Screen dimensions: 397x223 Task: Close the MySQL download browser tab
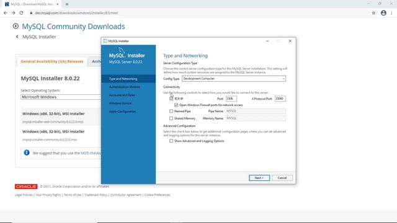point(58,4)
